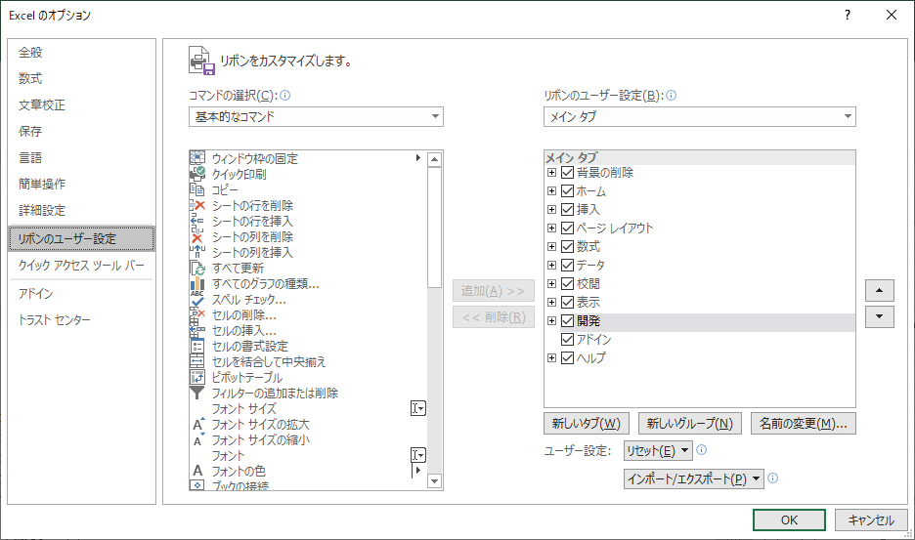Select the フォント サイズ command row
The width and height of the screenshot is (915, 540).
[308, 408]
